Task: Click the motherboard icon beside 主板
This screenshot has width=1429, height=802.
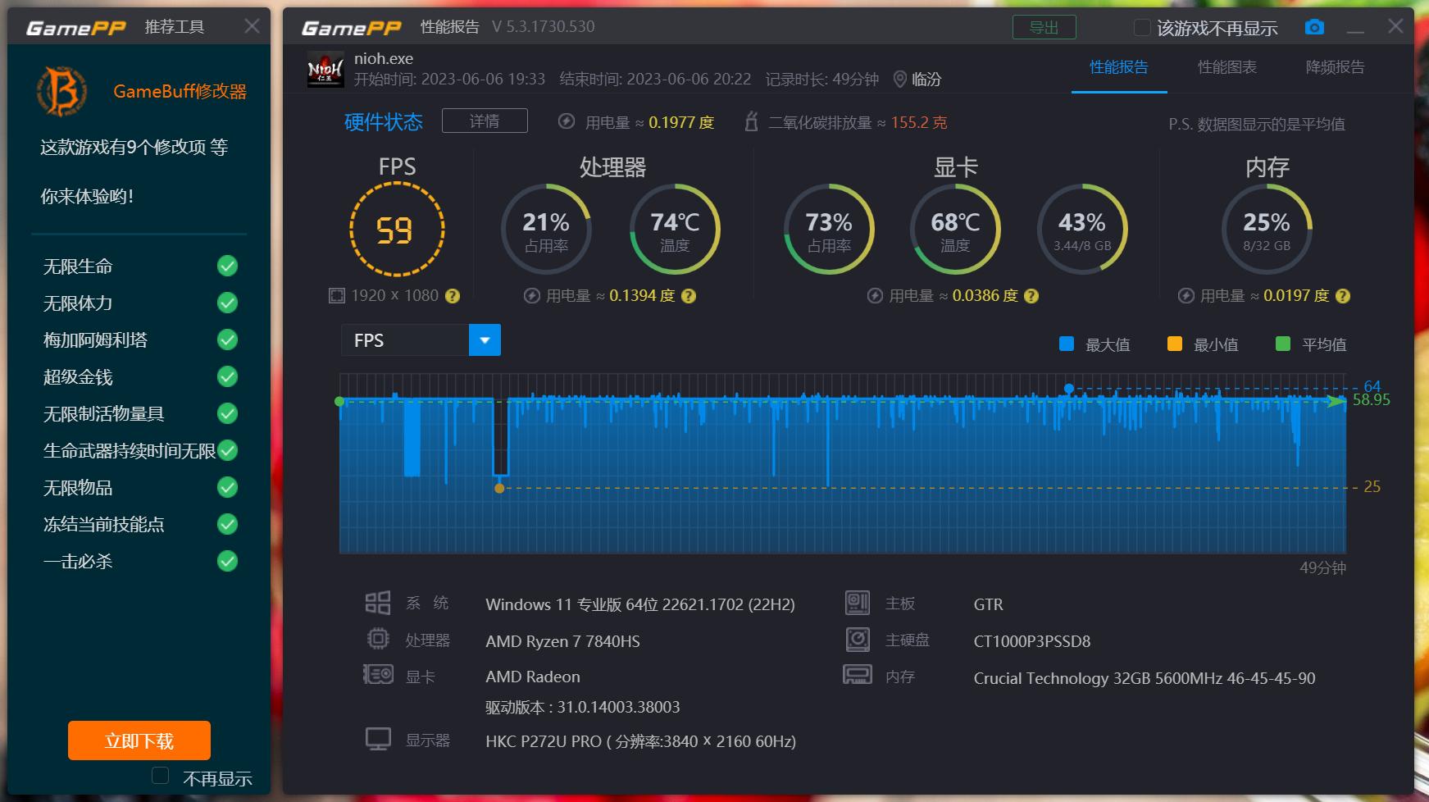Action: click(858, 602)
